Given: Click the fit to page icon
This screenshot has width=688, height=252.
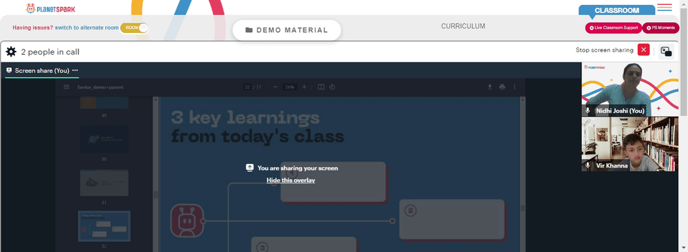Looking at the screenshot, I should pos(321,87).
